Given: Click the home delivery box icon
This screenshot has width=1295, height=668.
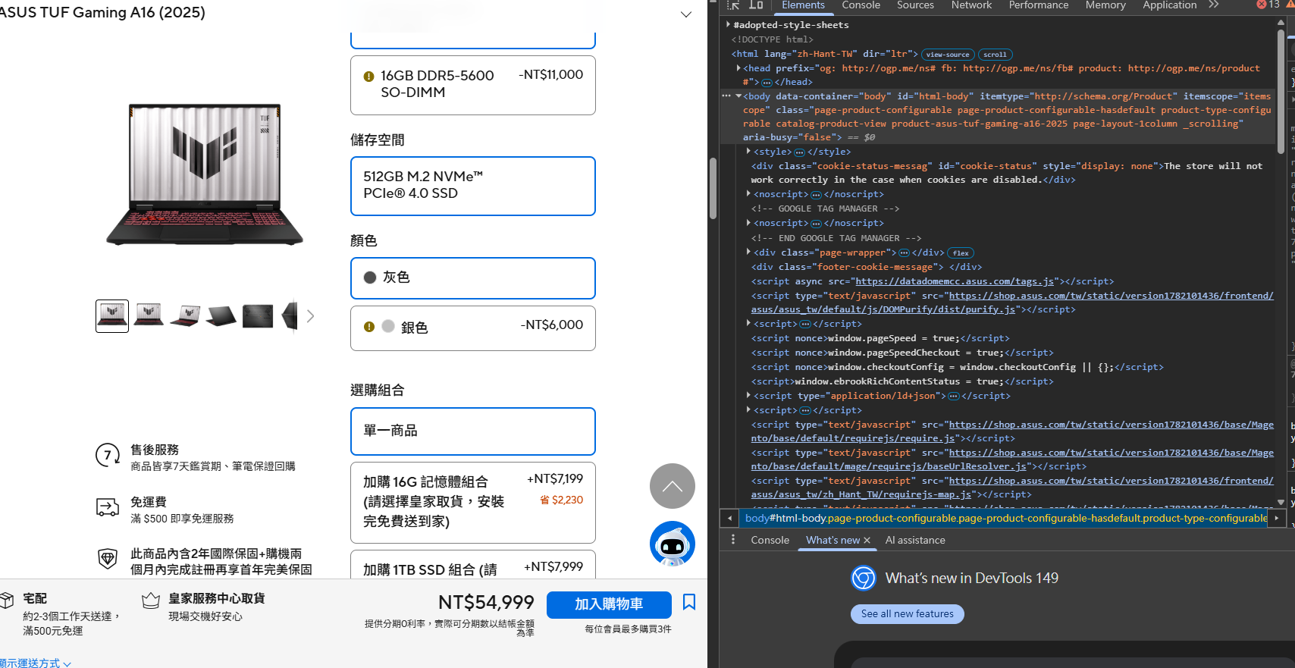Looking at the screenshot, I should pyautogui.click(x=6, y=601).
